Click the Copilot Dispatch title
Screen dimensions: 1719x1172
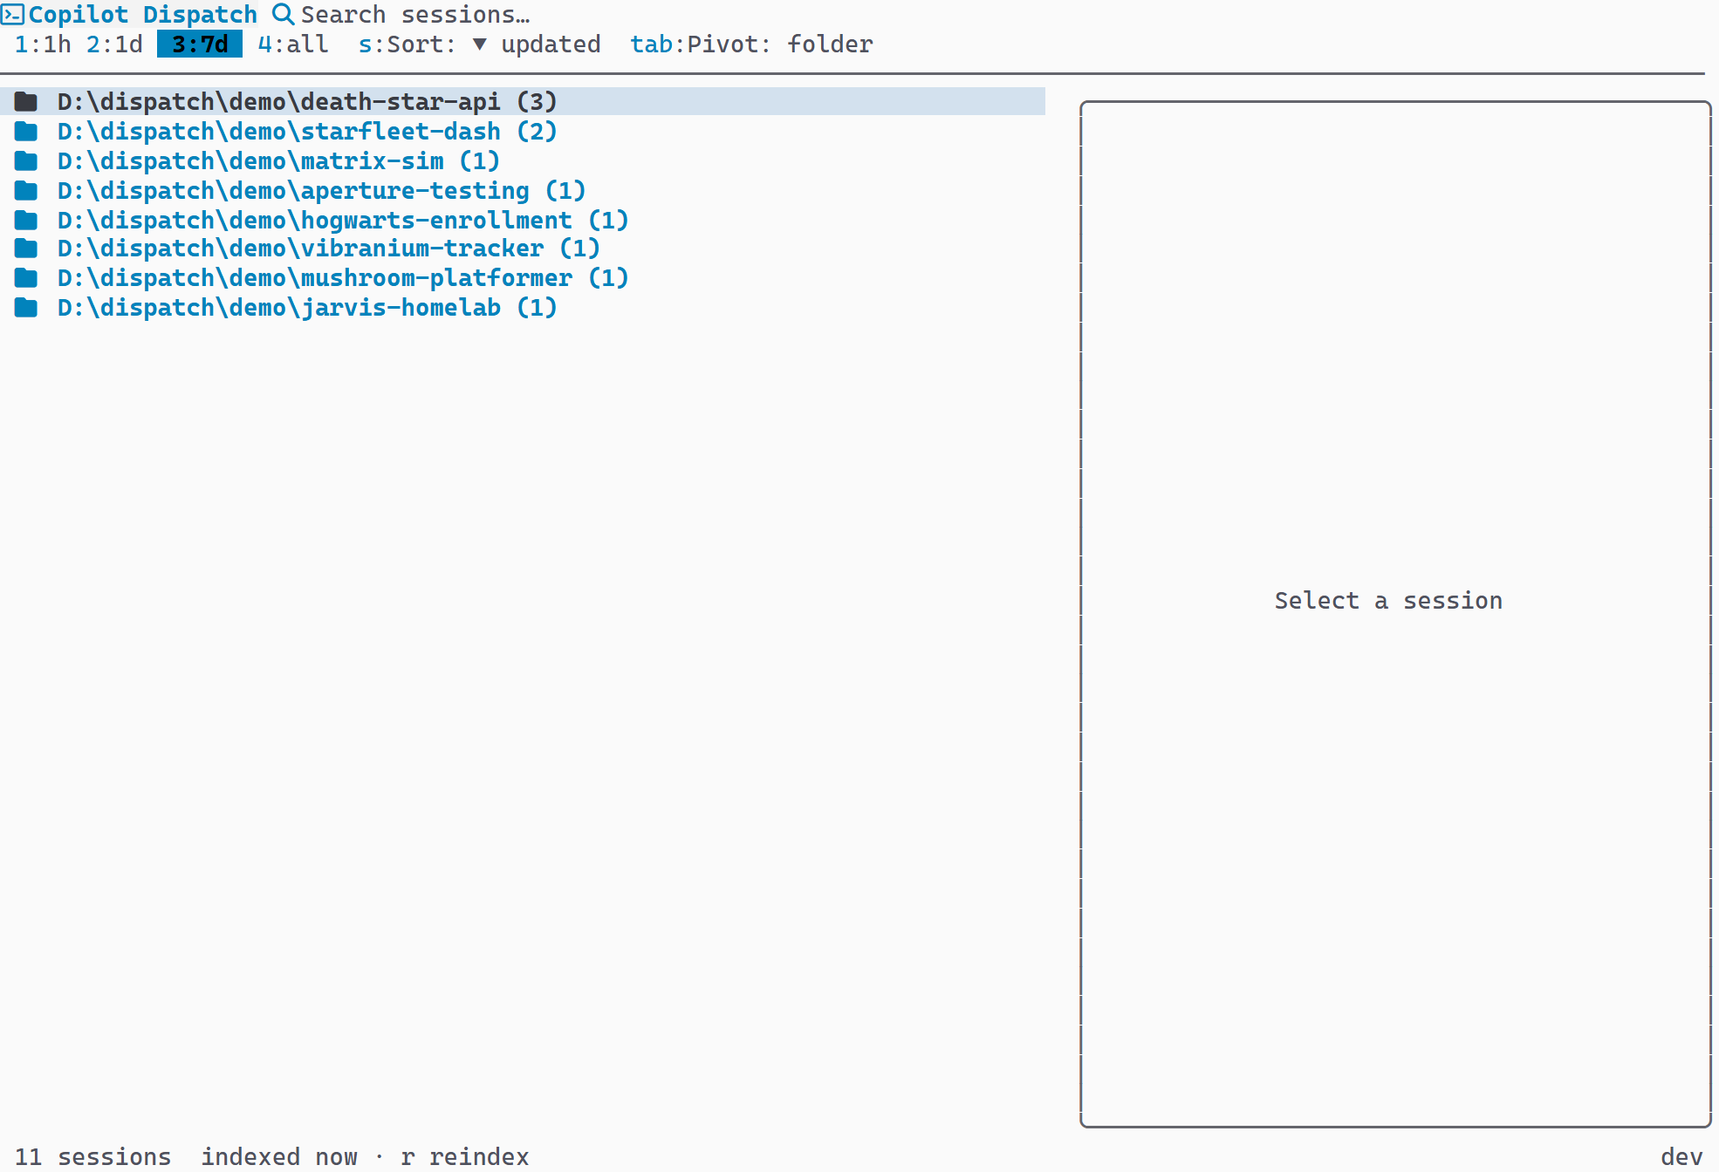144,14
